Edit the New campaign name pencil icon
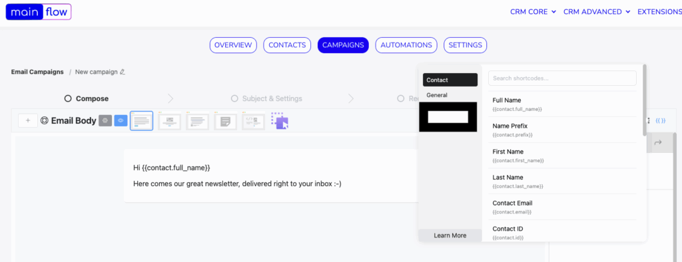The height and width of the screenshot is (262, 682). point(123,72)
